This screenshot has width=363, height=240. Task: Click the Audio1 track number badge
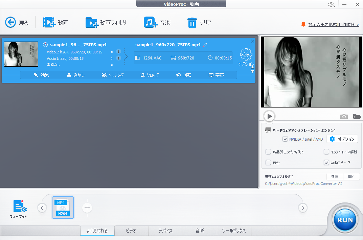tap(118, 58)
